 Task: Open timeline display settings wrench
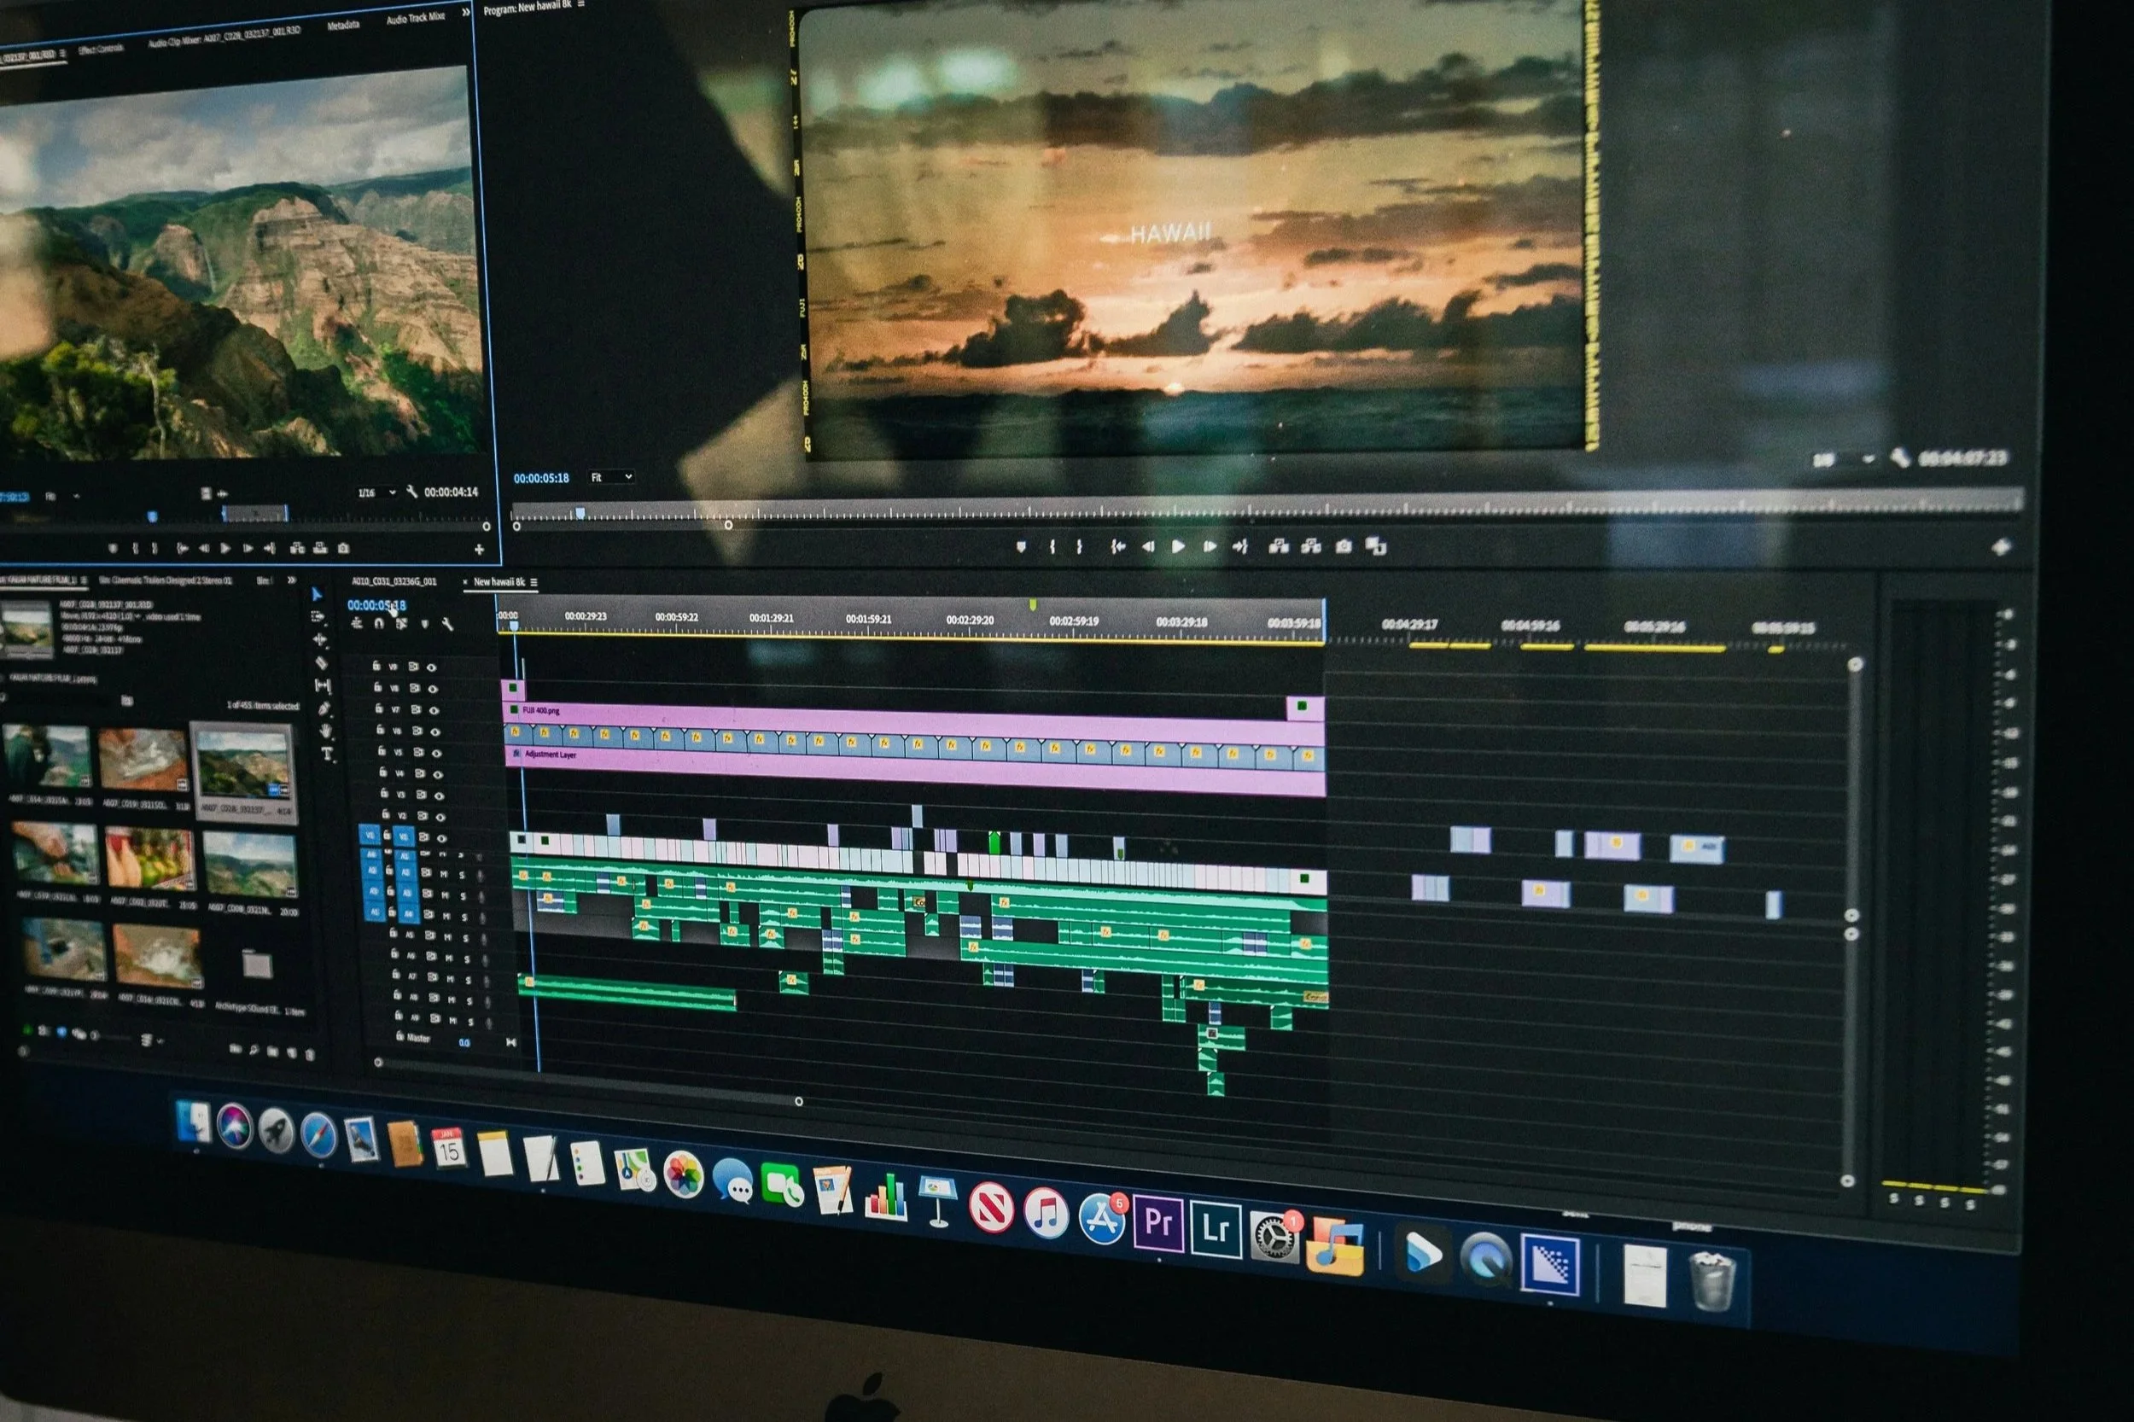(x=447, y=624)
